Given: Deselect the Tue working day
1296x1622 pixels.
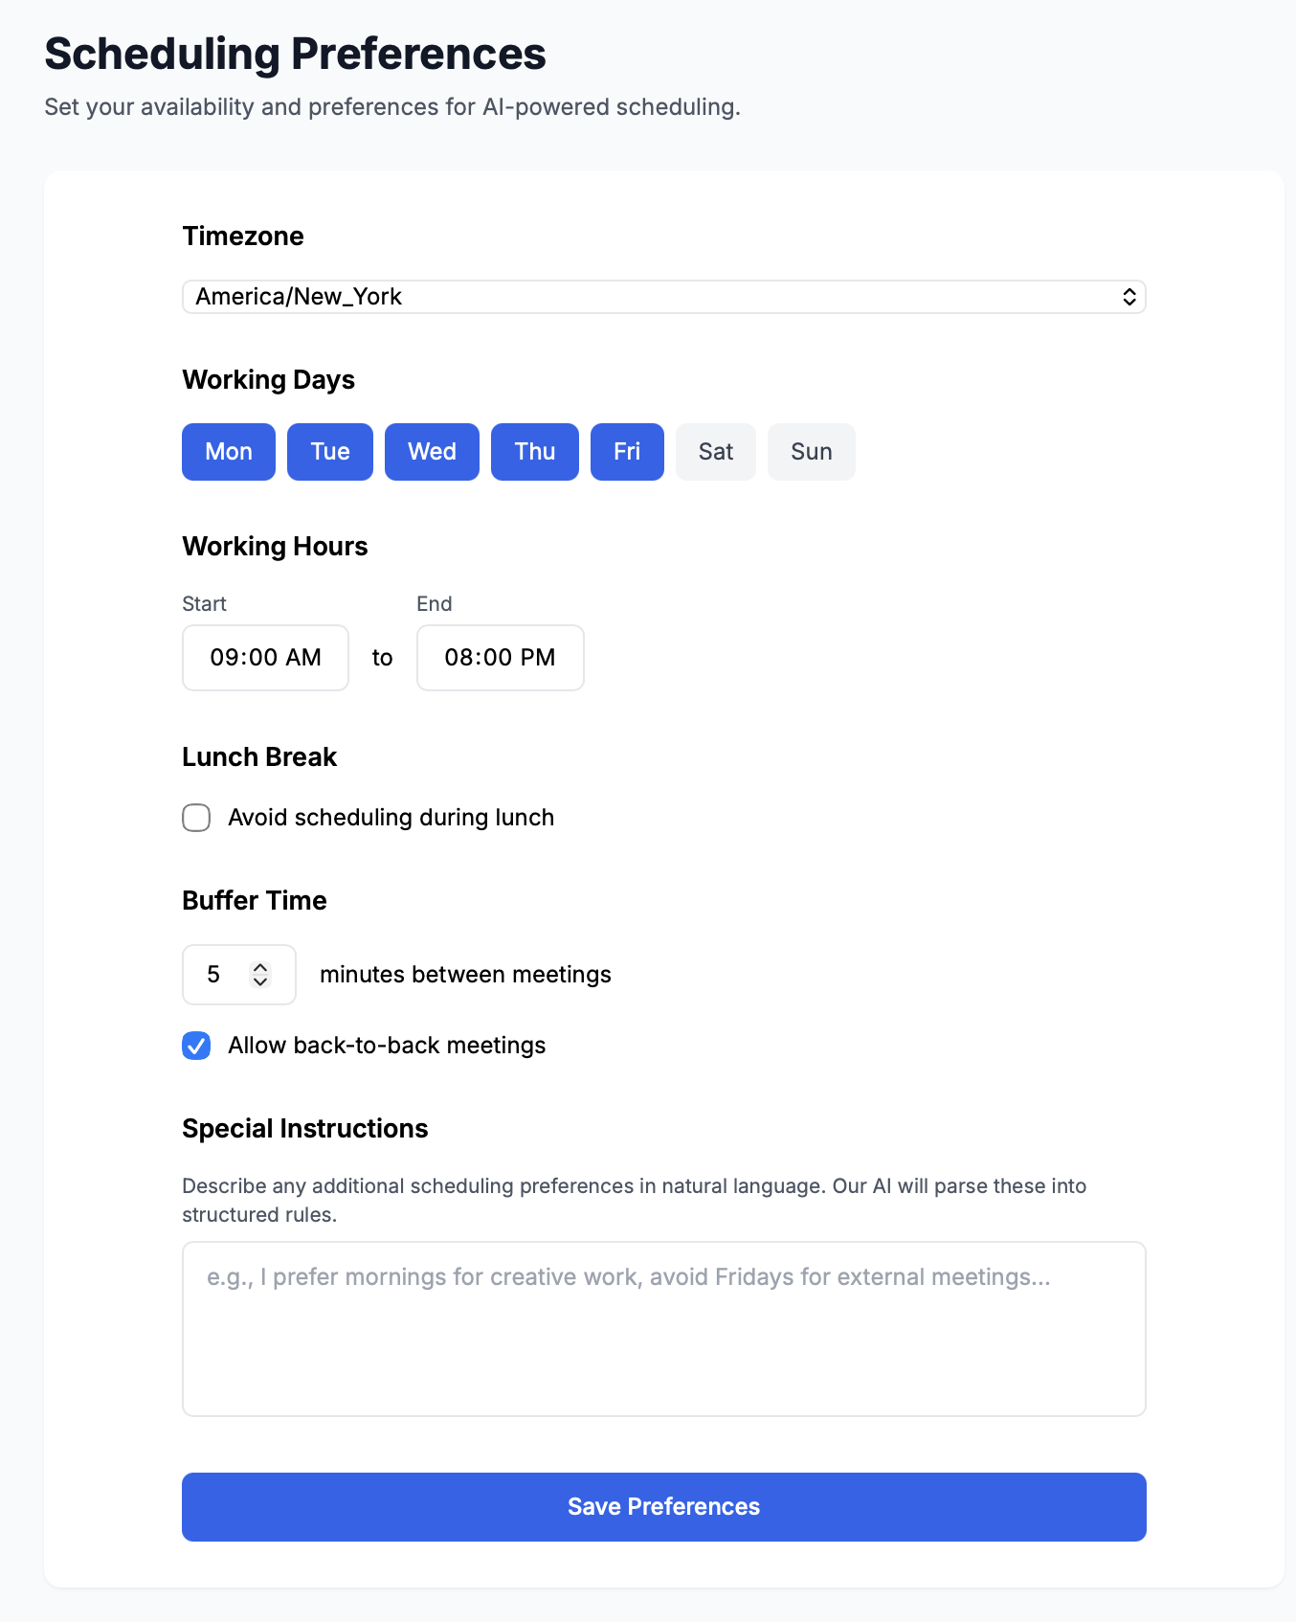Looking at the screenshot, I should pos(330,452).
